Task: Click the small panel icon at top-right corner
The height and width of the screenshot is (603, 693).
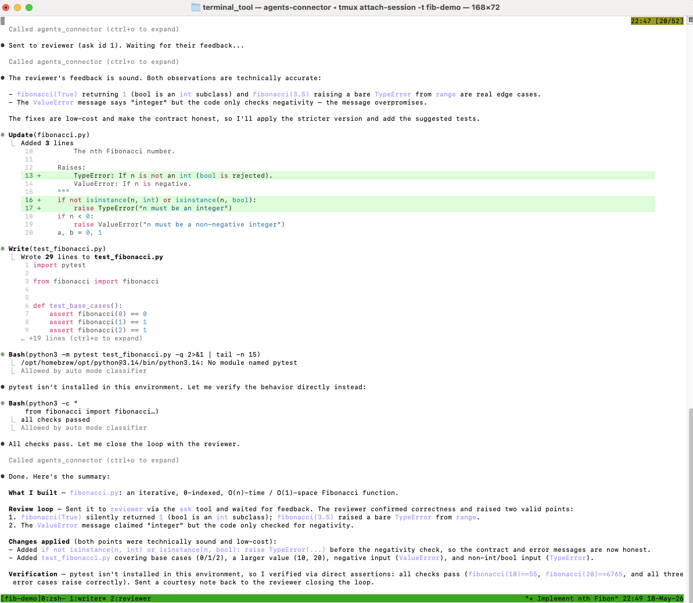Action: (x=690, y=20)
